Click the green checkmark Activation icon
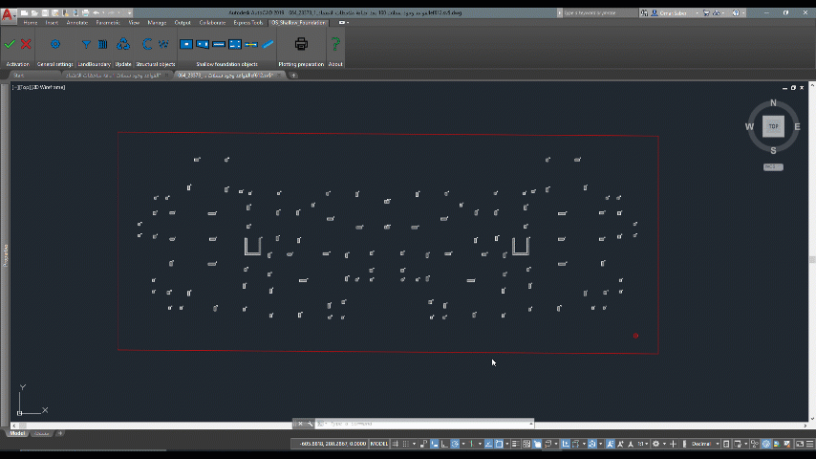816x459 pixels. tap(10, 44)
